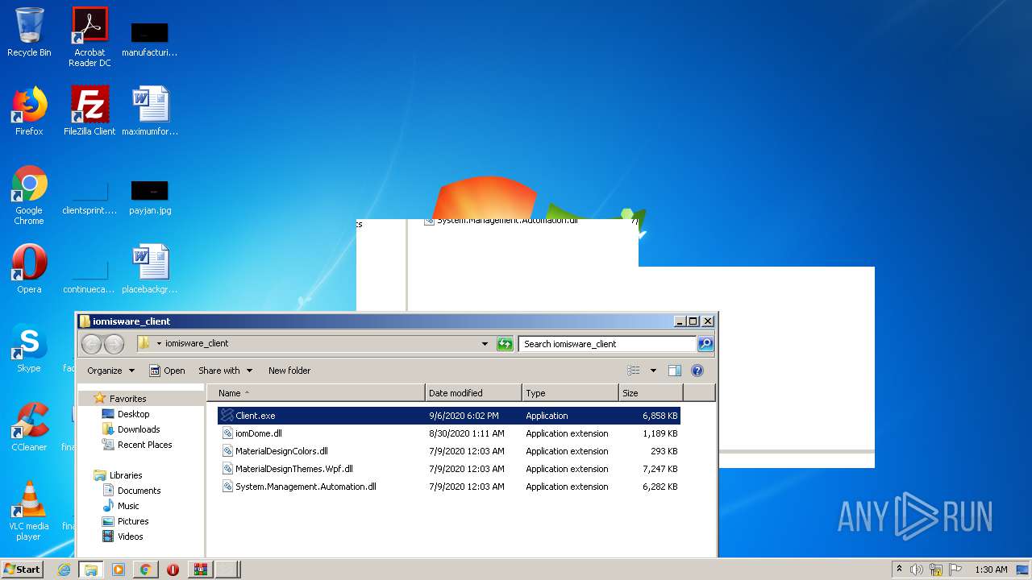This screenshot has height=580, width=1032.
Task: Select the Client.exe file
Action: (448, 416)
